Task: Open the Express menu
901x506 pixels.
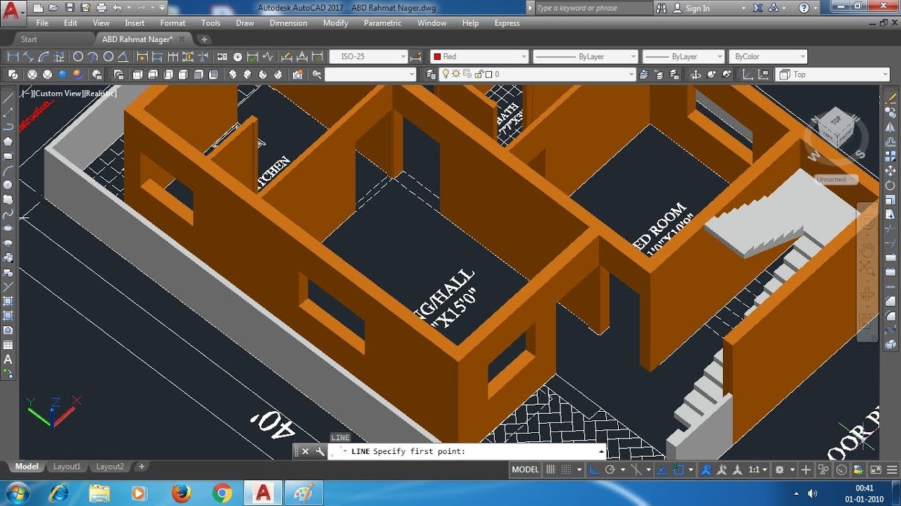Action: [x=507, y=22]
